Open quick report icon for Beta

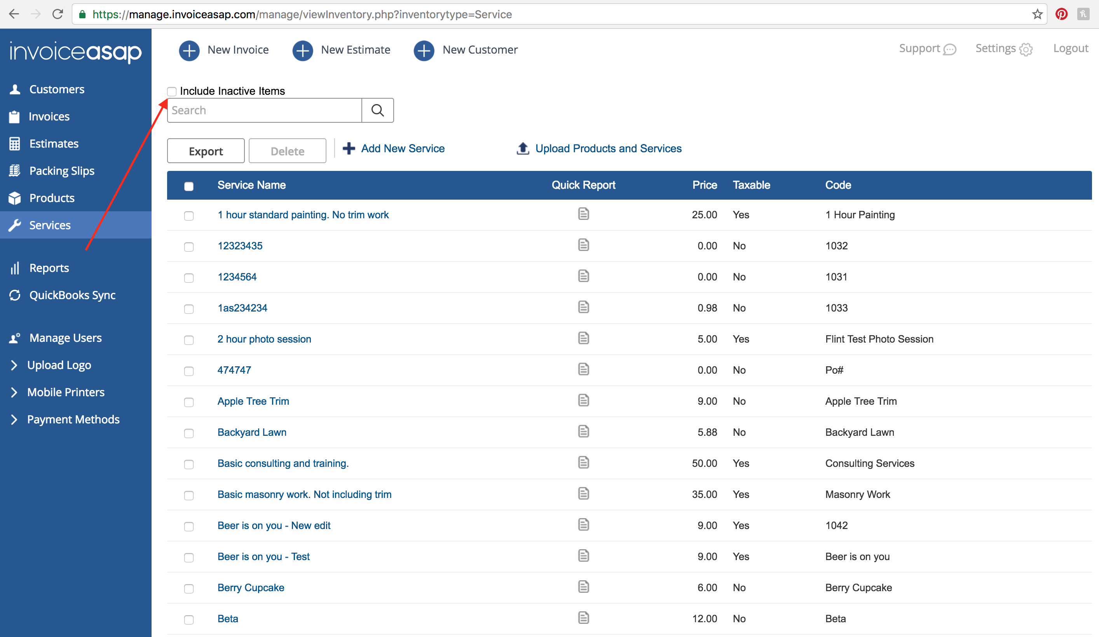tap(584, 617)
